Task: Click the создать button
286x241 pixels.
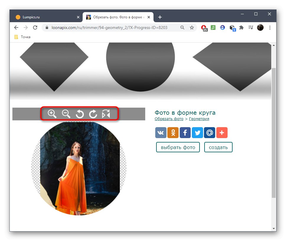Action: (x=218, y=147)
